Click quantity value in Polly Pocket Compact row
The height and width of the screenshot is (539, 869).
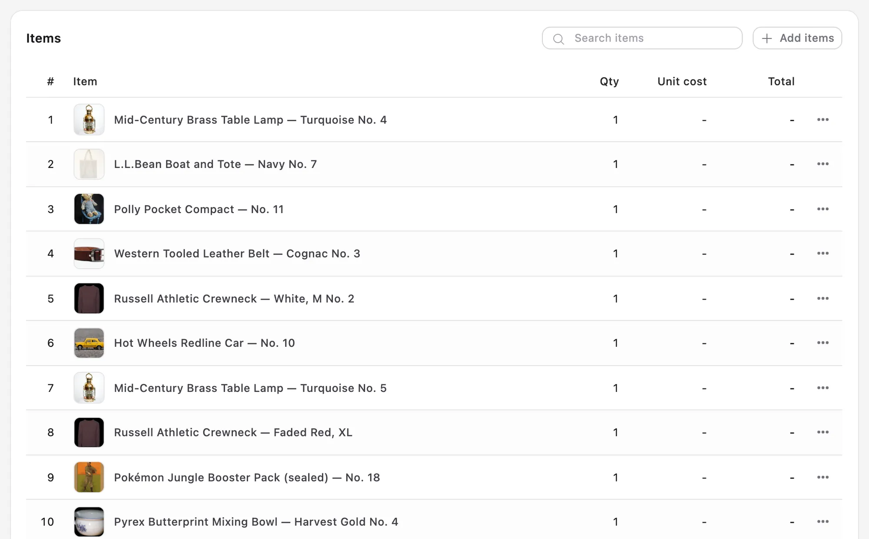coord(615,209)
